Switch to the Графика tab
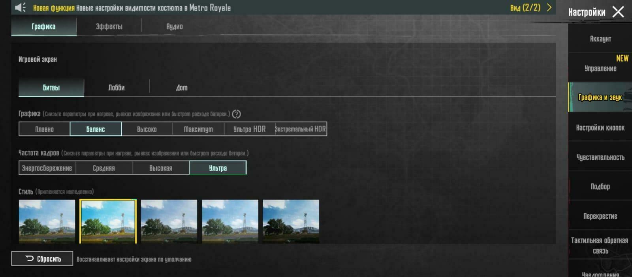The image size is (632, 277). pyautogui.click(x=43, y=27)
